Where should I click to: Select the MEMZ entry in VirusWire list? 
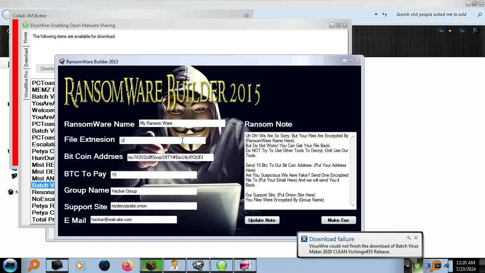click(43, 90)
